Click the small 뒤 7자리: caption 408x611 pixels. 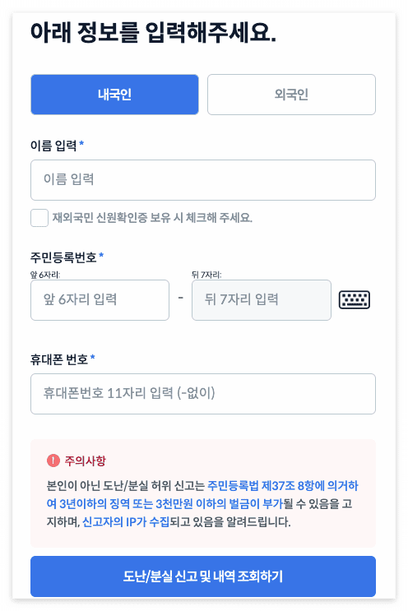click(206, 275)
